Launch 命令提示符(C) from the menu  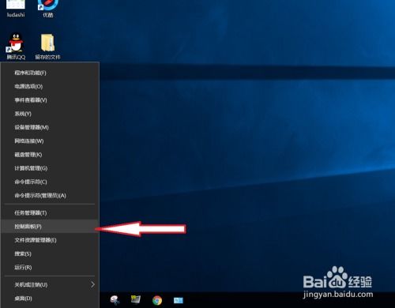pyautogui.click(x=50, y=182)
